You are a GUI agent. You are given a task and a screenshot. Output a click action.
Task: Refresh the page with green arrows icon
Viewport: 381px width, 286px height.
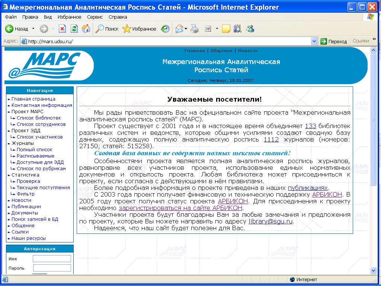point(74,29)
